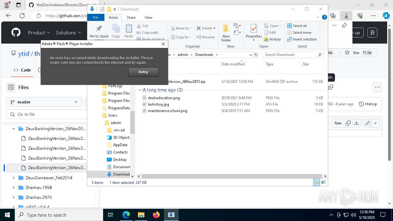Click the 'Go to file' search field

tap(47, 114)
